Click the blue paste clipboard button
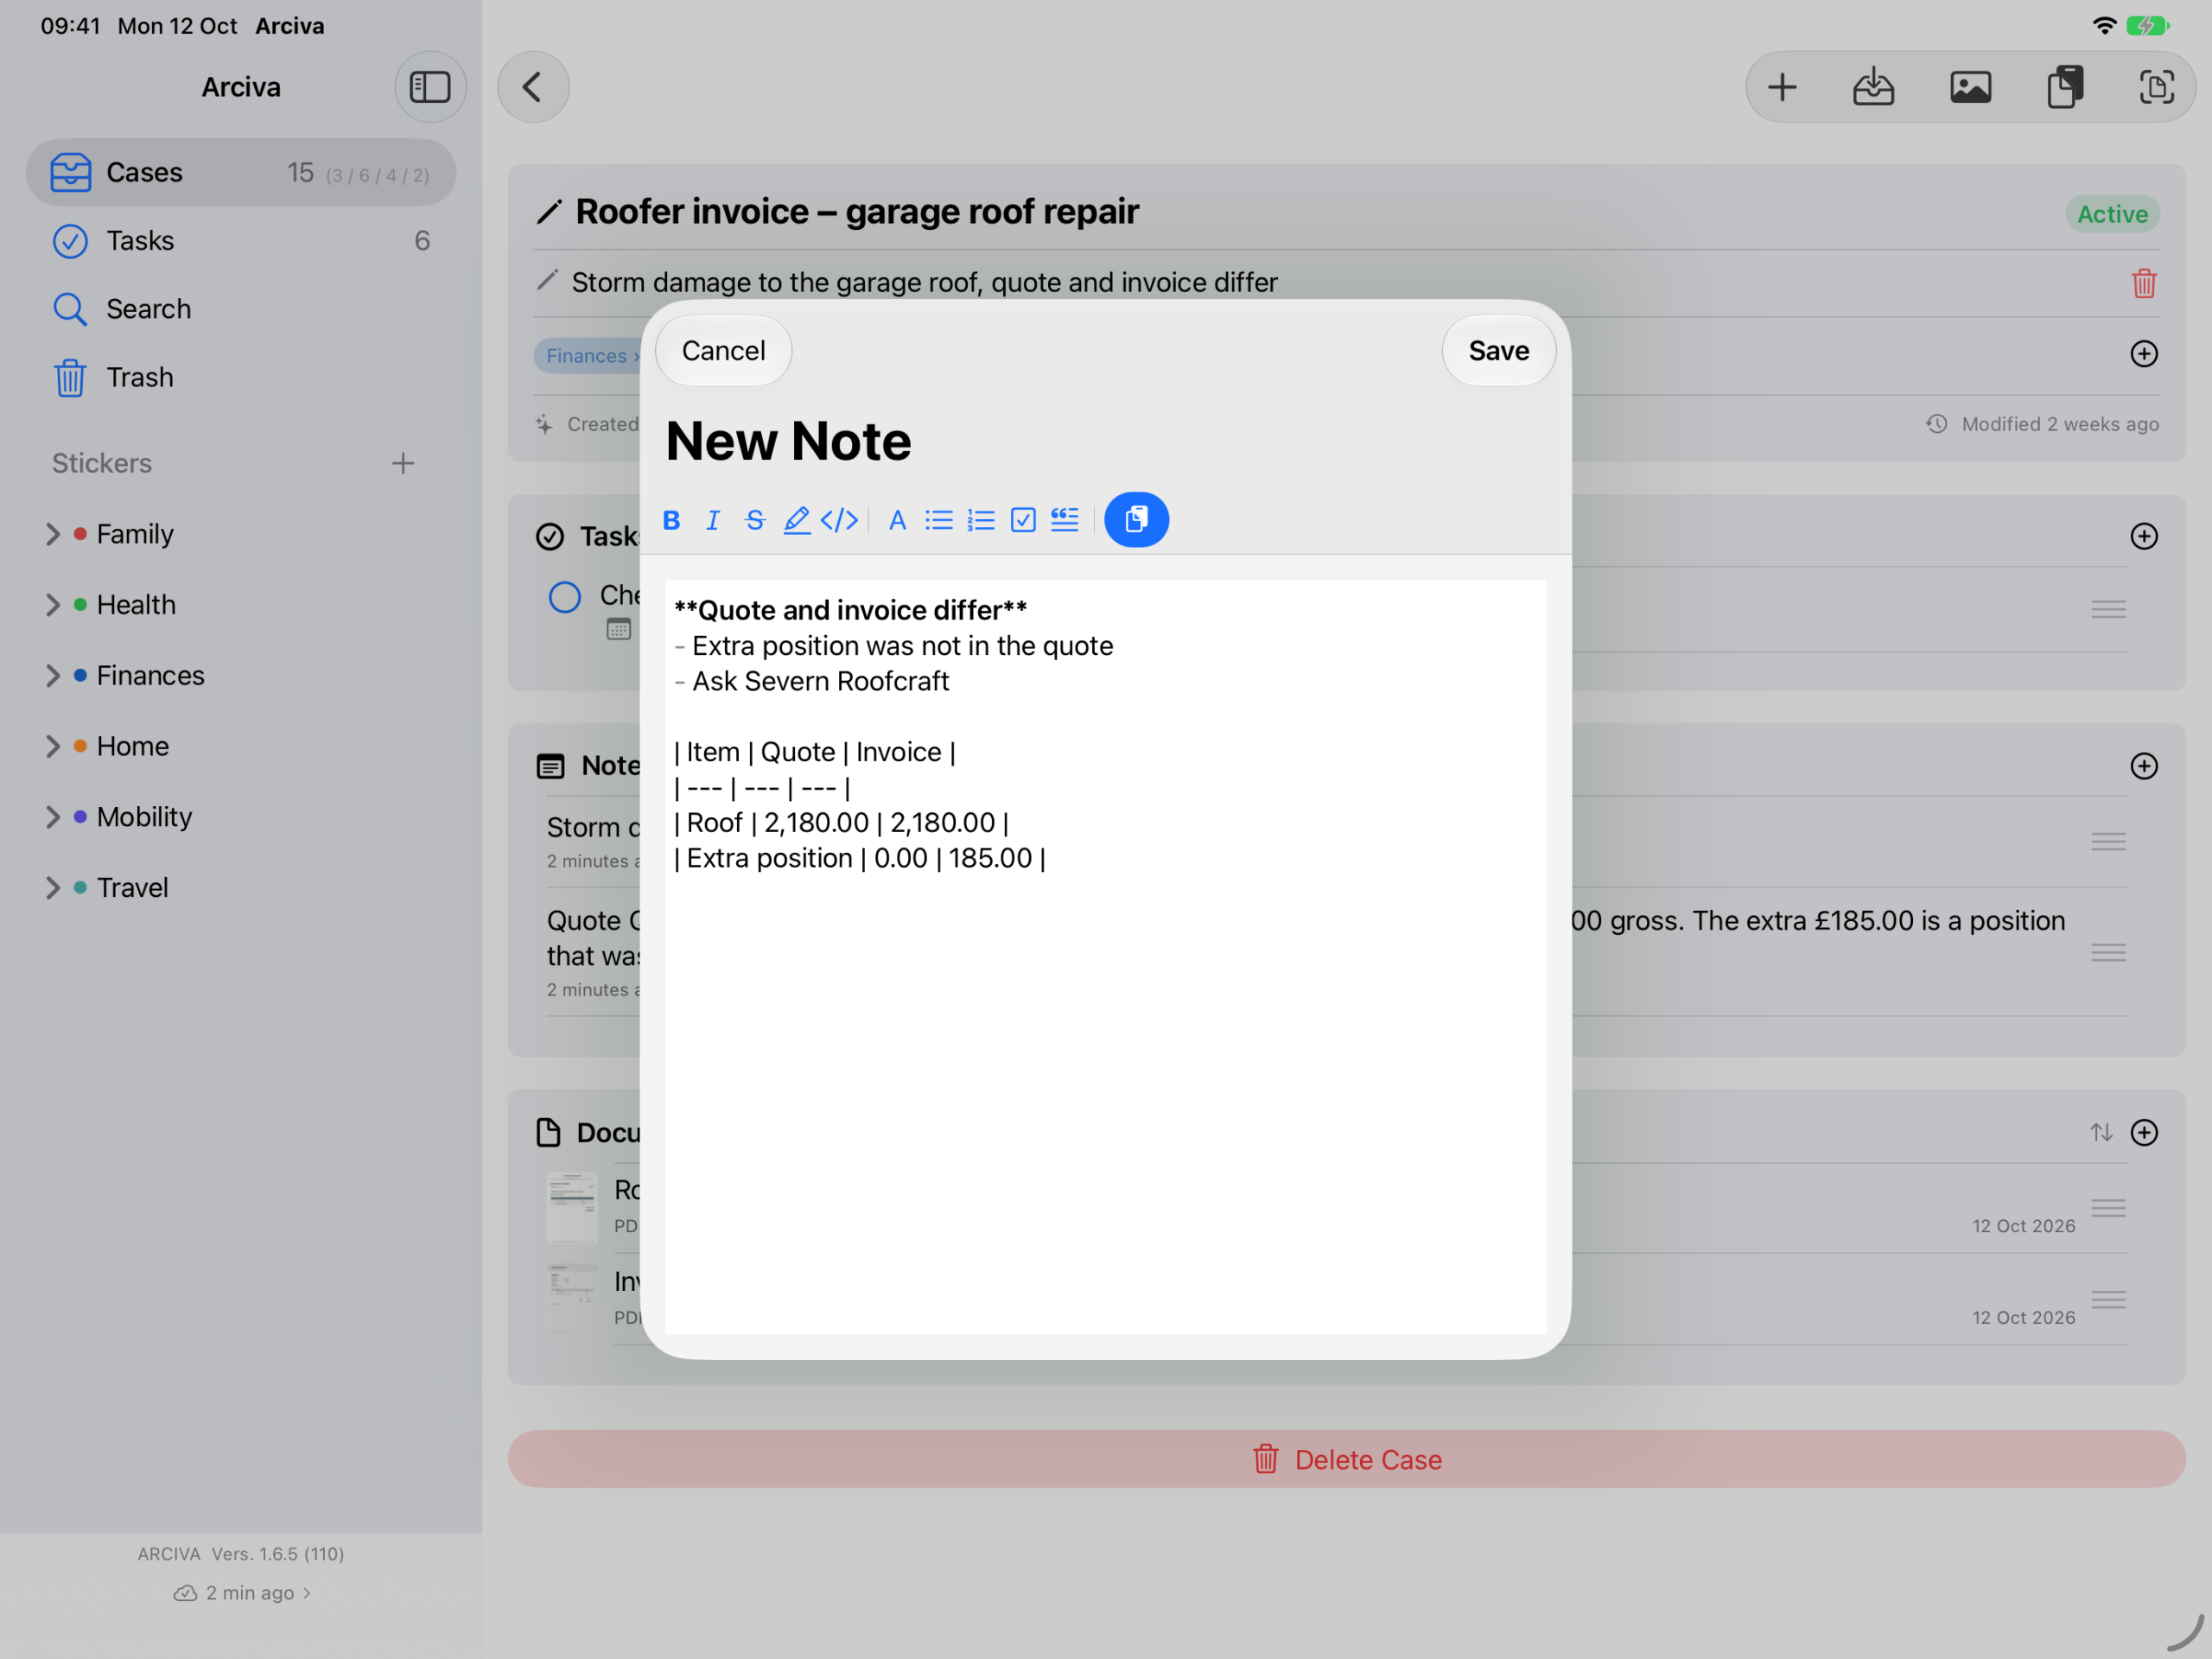 coord(1136,519)
